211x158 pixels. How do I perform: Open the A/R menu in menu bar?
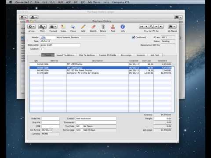coord(61,2)
